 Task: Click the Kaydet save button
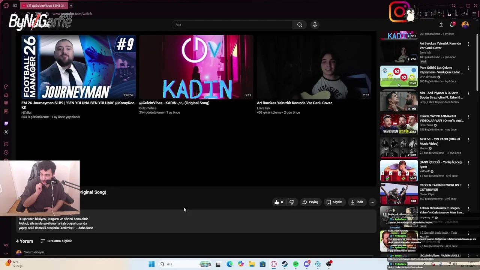(334, 202)
